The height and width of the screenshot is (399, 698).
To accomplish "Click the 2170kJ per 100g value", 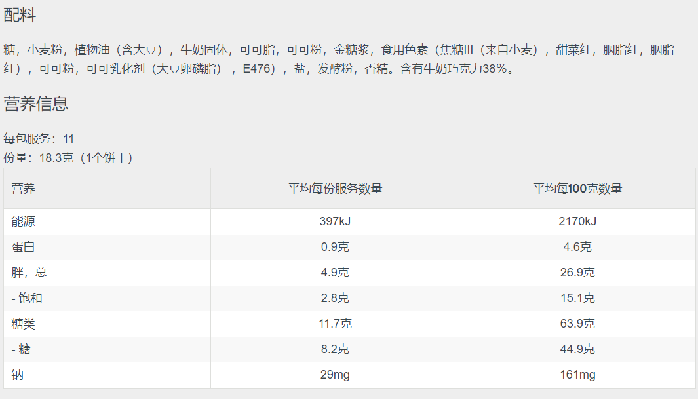I will (x=577, y=221).
